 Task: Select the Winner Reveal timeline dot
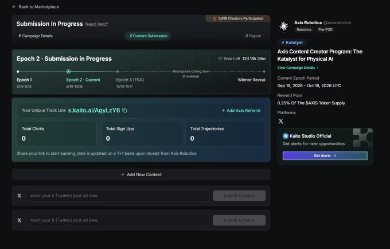[264, 72]
